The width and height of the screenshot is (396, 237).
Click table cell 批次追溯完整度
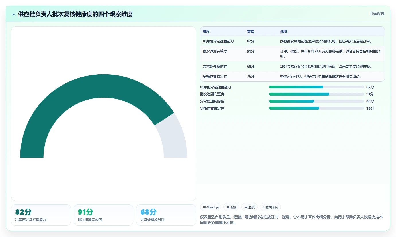coord(215,51)
